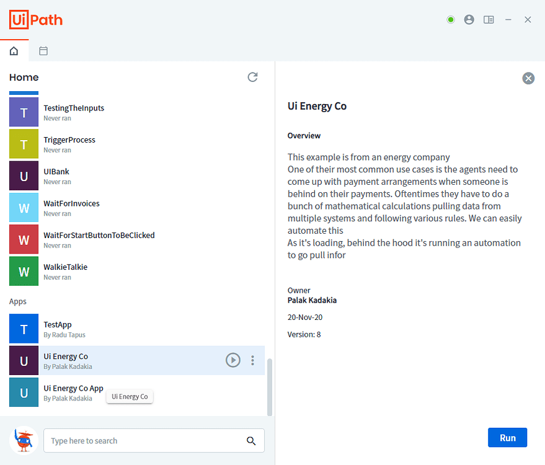This screenshot has height=465, width=545.
Task: Click the search field 'Type here to search'
Action: click(x=154, y=441)
